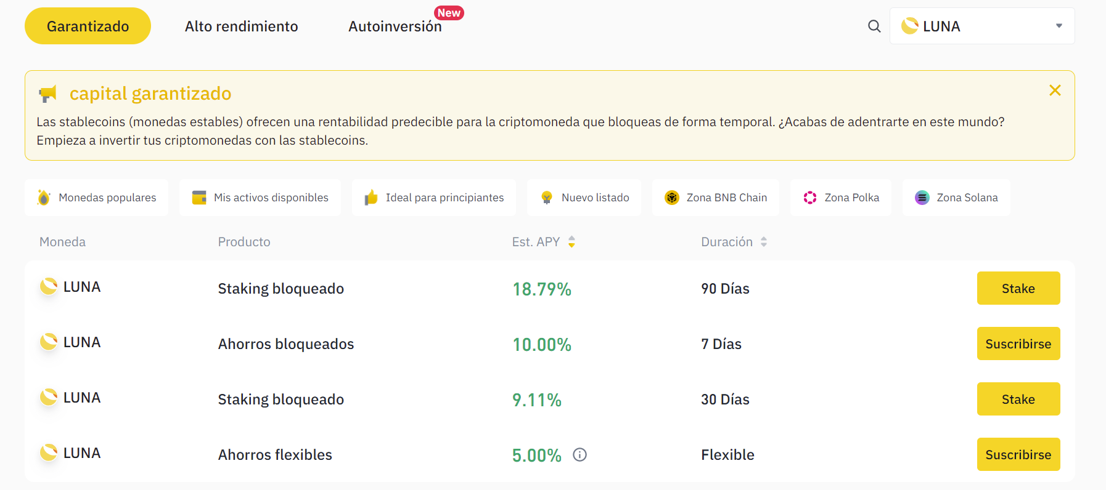Show the Zona BNB Chain products

[x=716, y=198]
